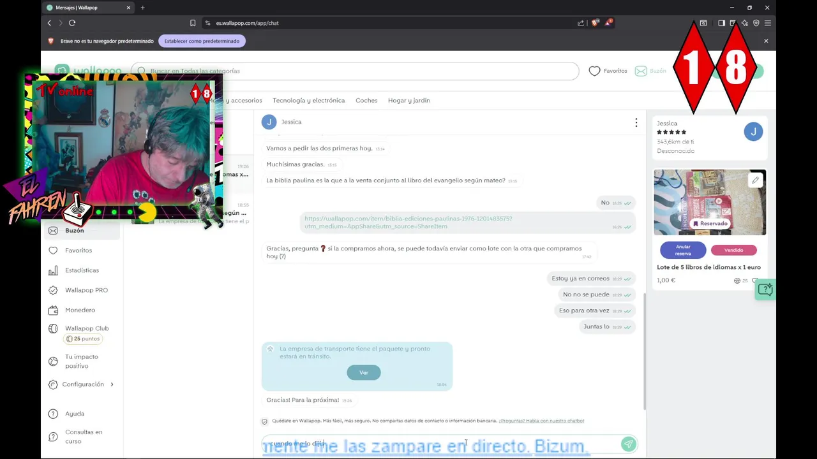Click the message text input box
Image resolution: width=817 pixels, height=459 pixels.
[440, 444]
